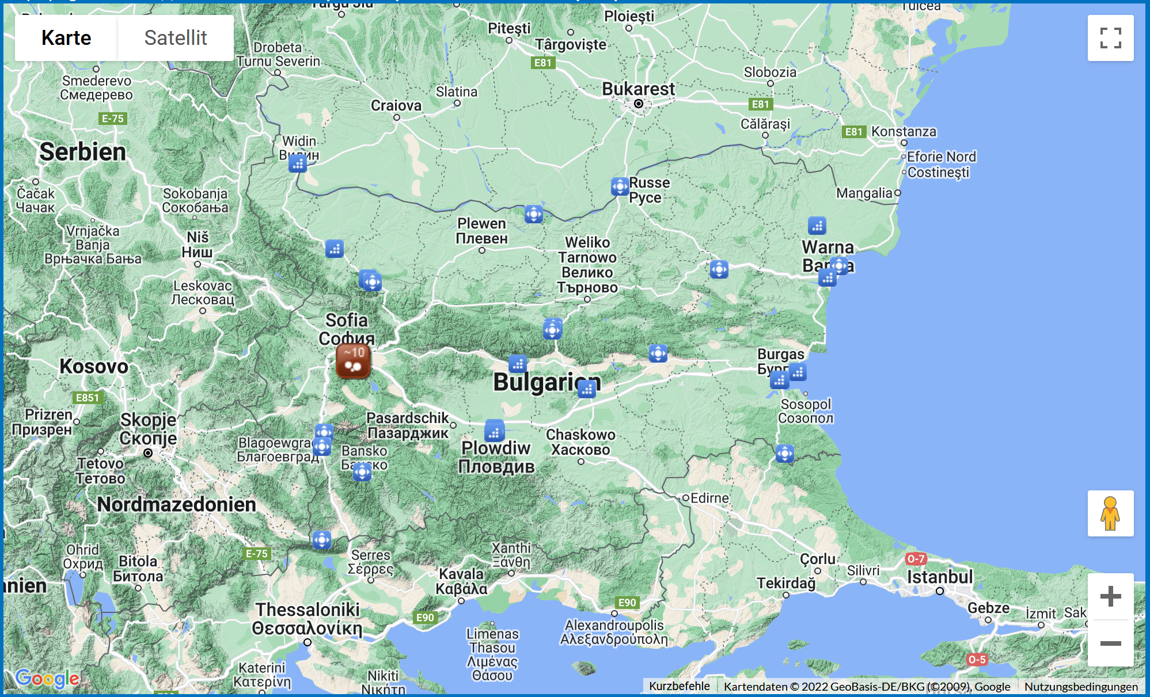Select the blue marker near Serres border

point(322,540)
